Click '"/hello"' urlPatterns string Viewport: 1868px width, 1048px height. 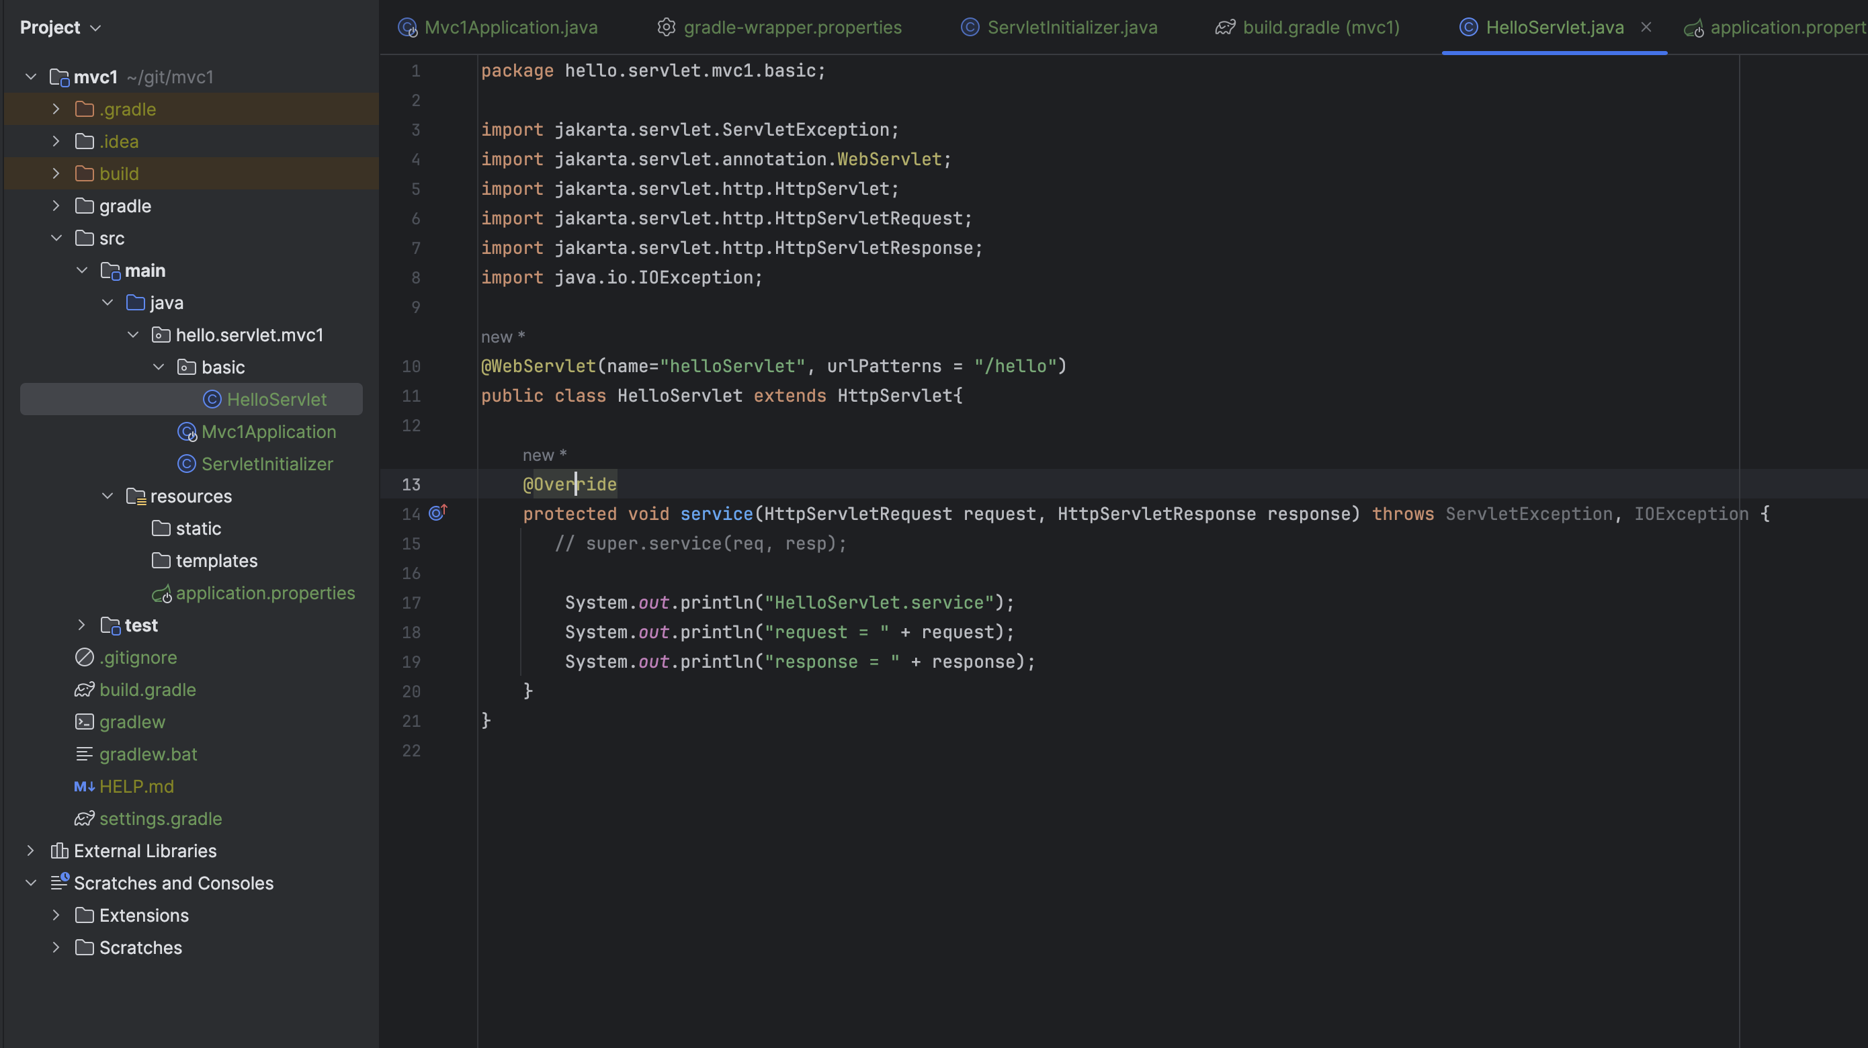(1015, 366)
